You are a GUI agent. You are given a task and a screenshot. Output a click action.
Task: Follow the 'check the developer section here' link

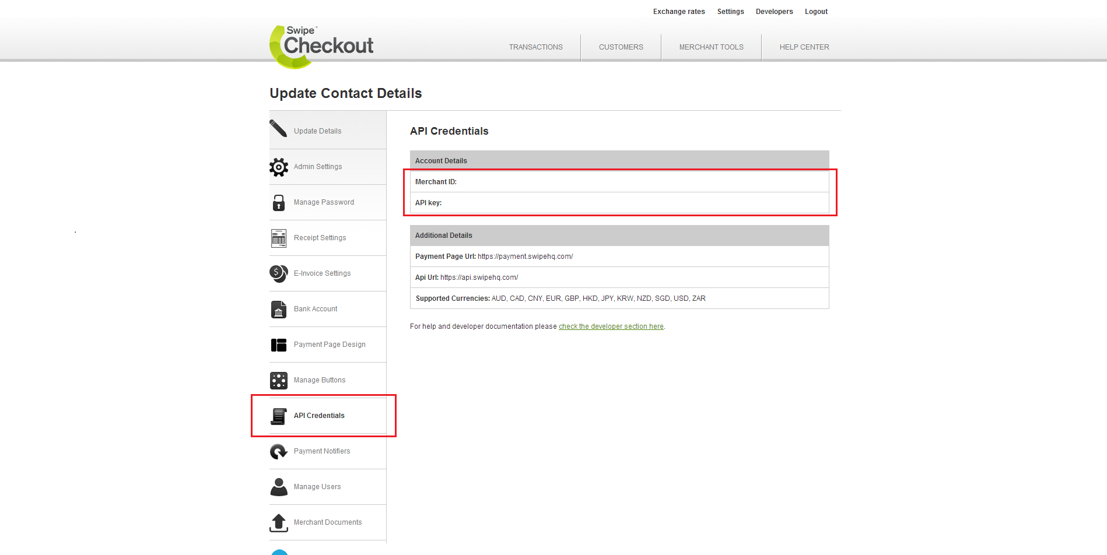click(611, 326)
